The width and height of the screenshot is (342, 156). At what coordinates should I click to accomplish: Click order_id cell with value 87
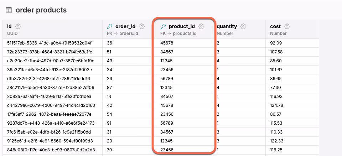point(129,88)
